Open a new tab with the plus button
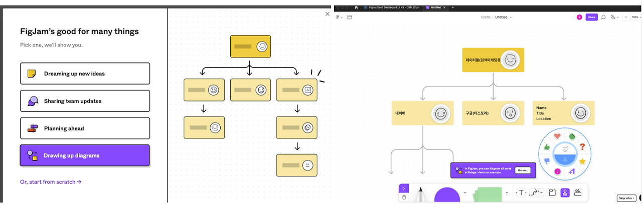This screenshot has width=642, height=206. pyautogui.click(x=453, y=7)
